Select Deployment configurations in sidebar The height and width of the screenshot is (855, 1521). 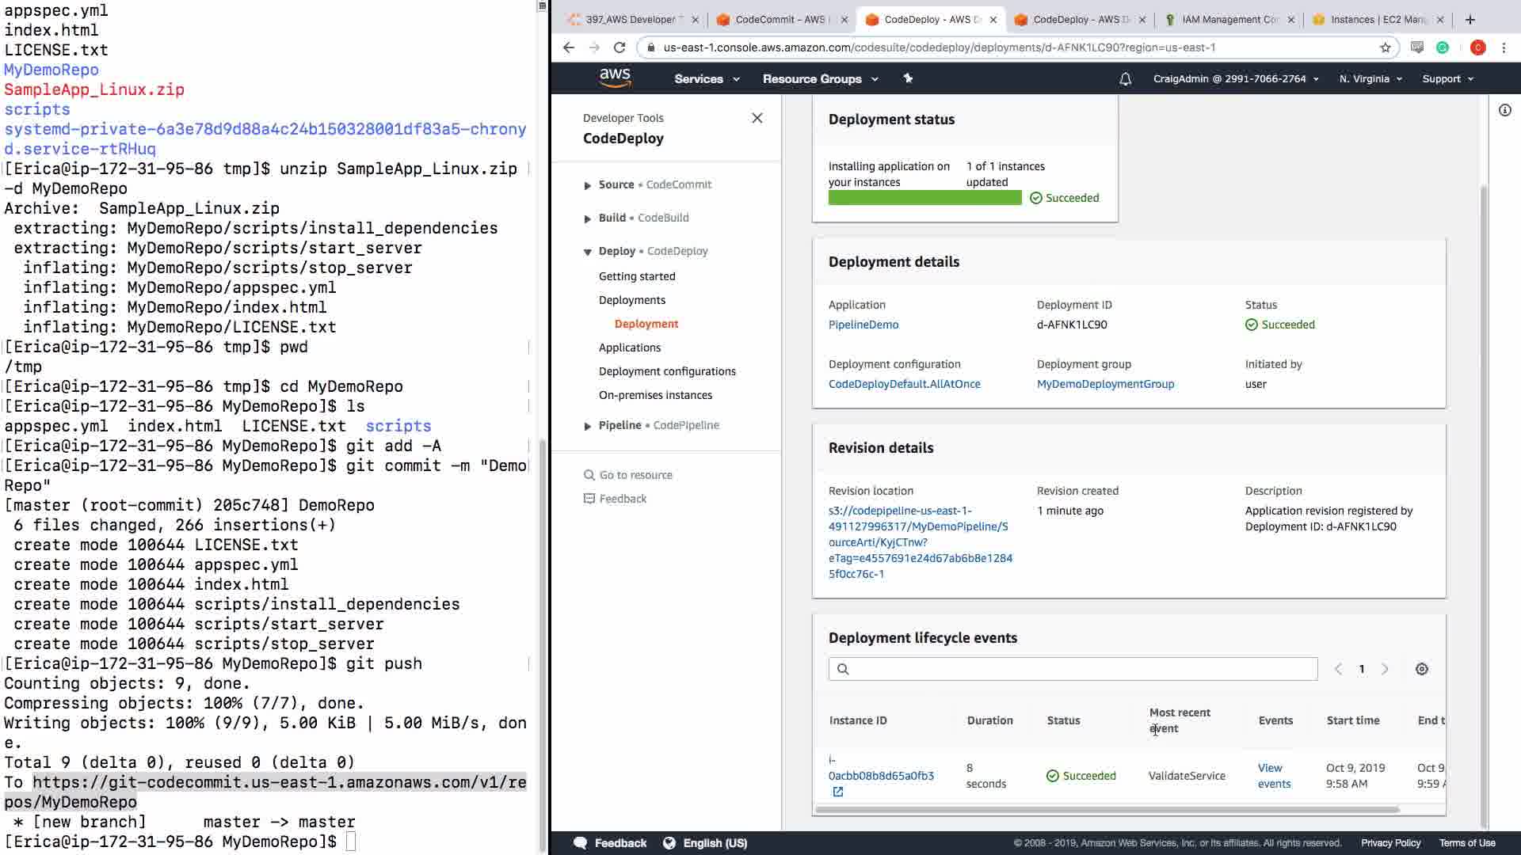click(667, 371)
